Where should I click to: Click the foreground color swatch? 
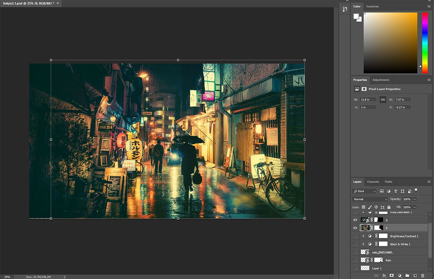point(356,17)
